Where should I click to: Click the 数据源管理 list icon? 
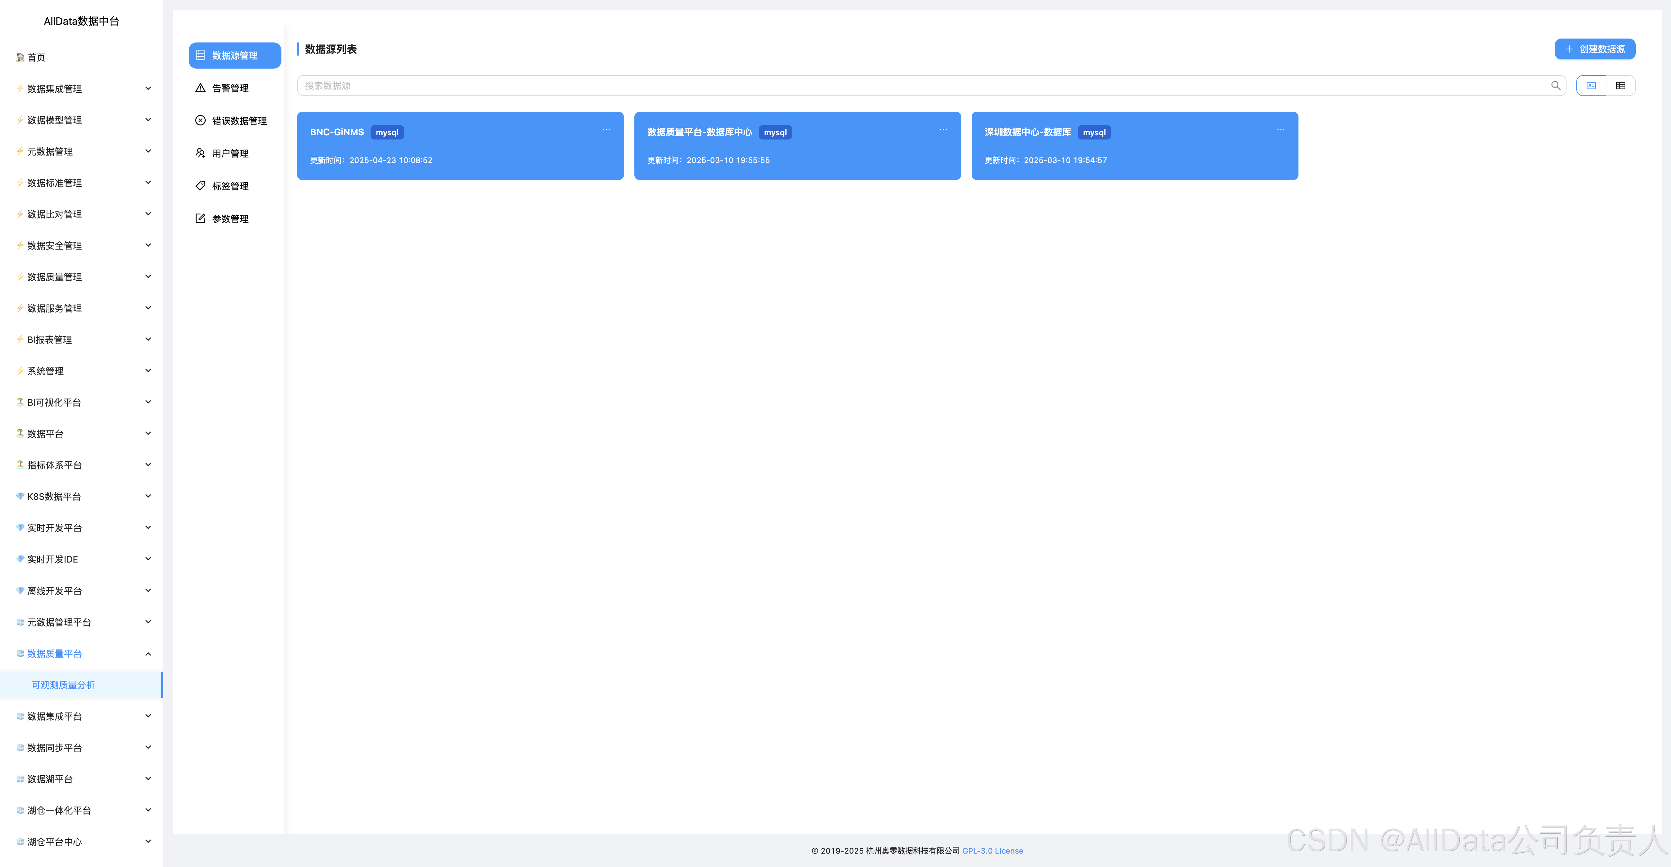200,55
